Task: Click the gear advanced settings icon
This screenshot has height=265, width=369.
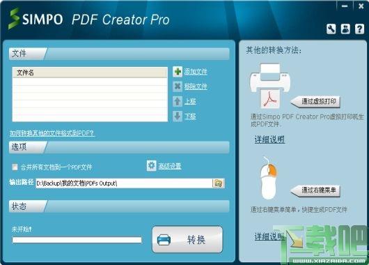Action: (x=151, y=166)
